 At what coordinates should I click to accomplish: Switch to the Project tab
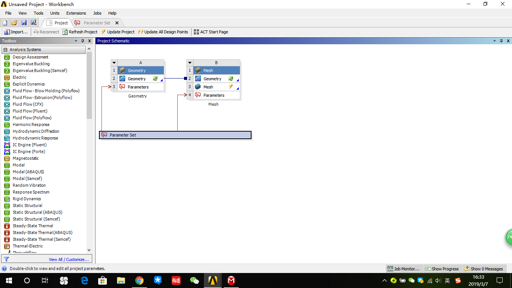(57, 23)
